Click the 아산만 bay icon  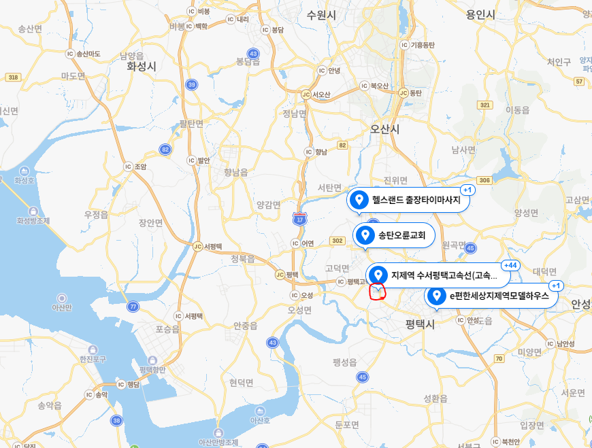(62, 298)
